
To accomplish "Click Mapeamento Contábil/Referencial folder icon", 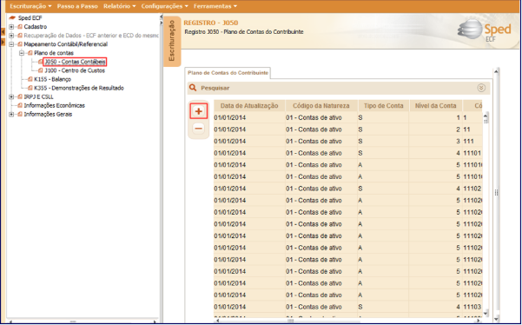I will [x=20, y=44].
